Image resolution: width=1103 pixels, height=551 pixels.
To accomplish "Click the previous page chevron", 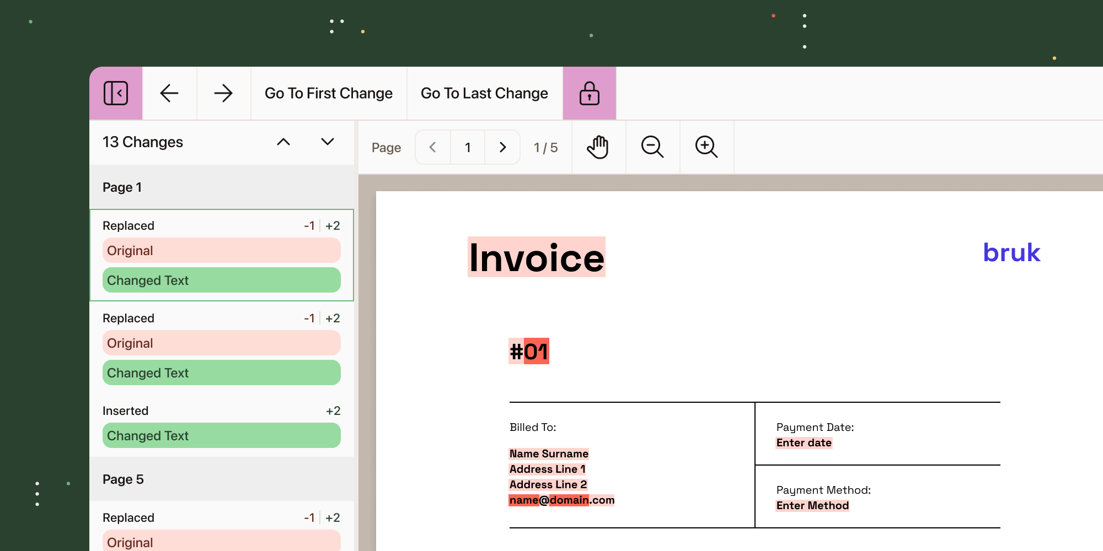I will [432, 147].
